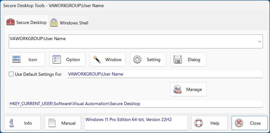Click the VAWORKGROUP\User Name combo box text
Viewport: 270px width, 133px height.
pyautogui.click(x=38, y=39)
